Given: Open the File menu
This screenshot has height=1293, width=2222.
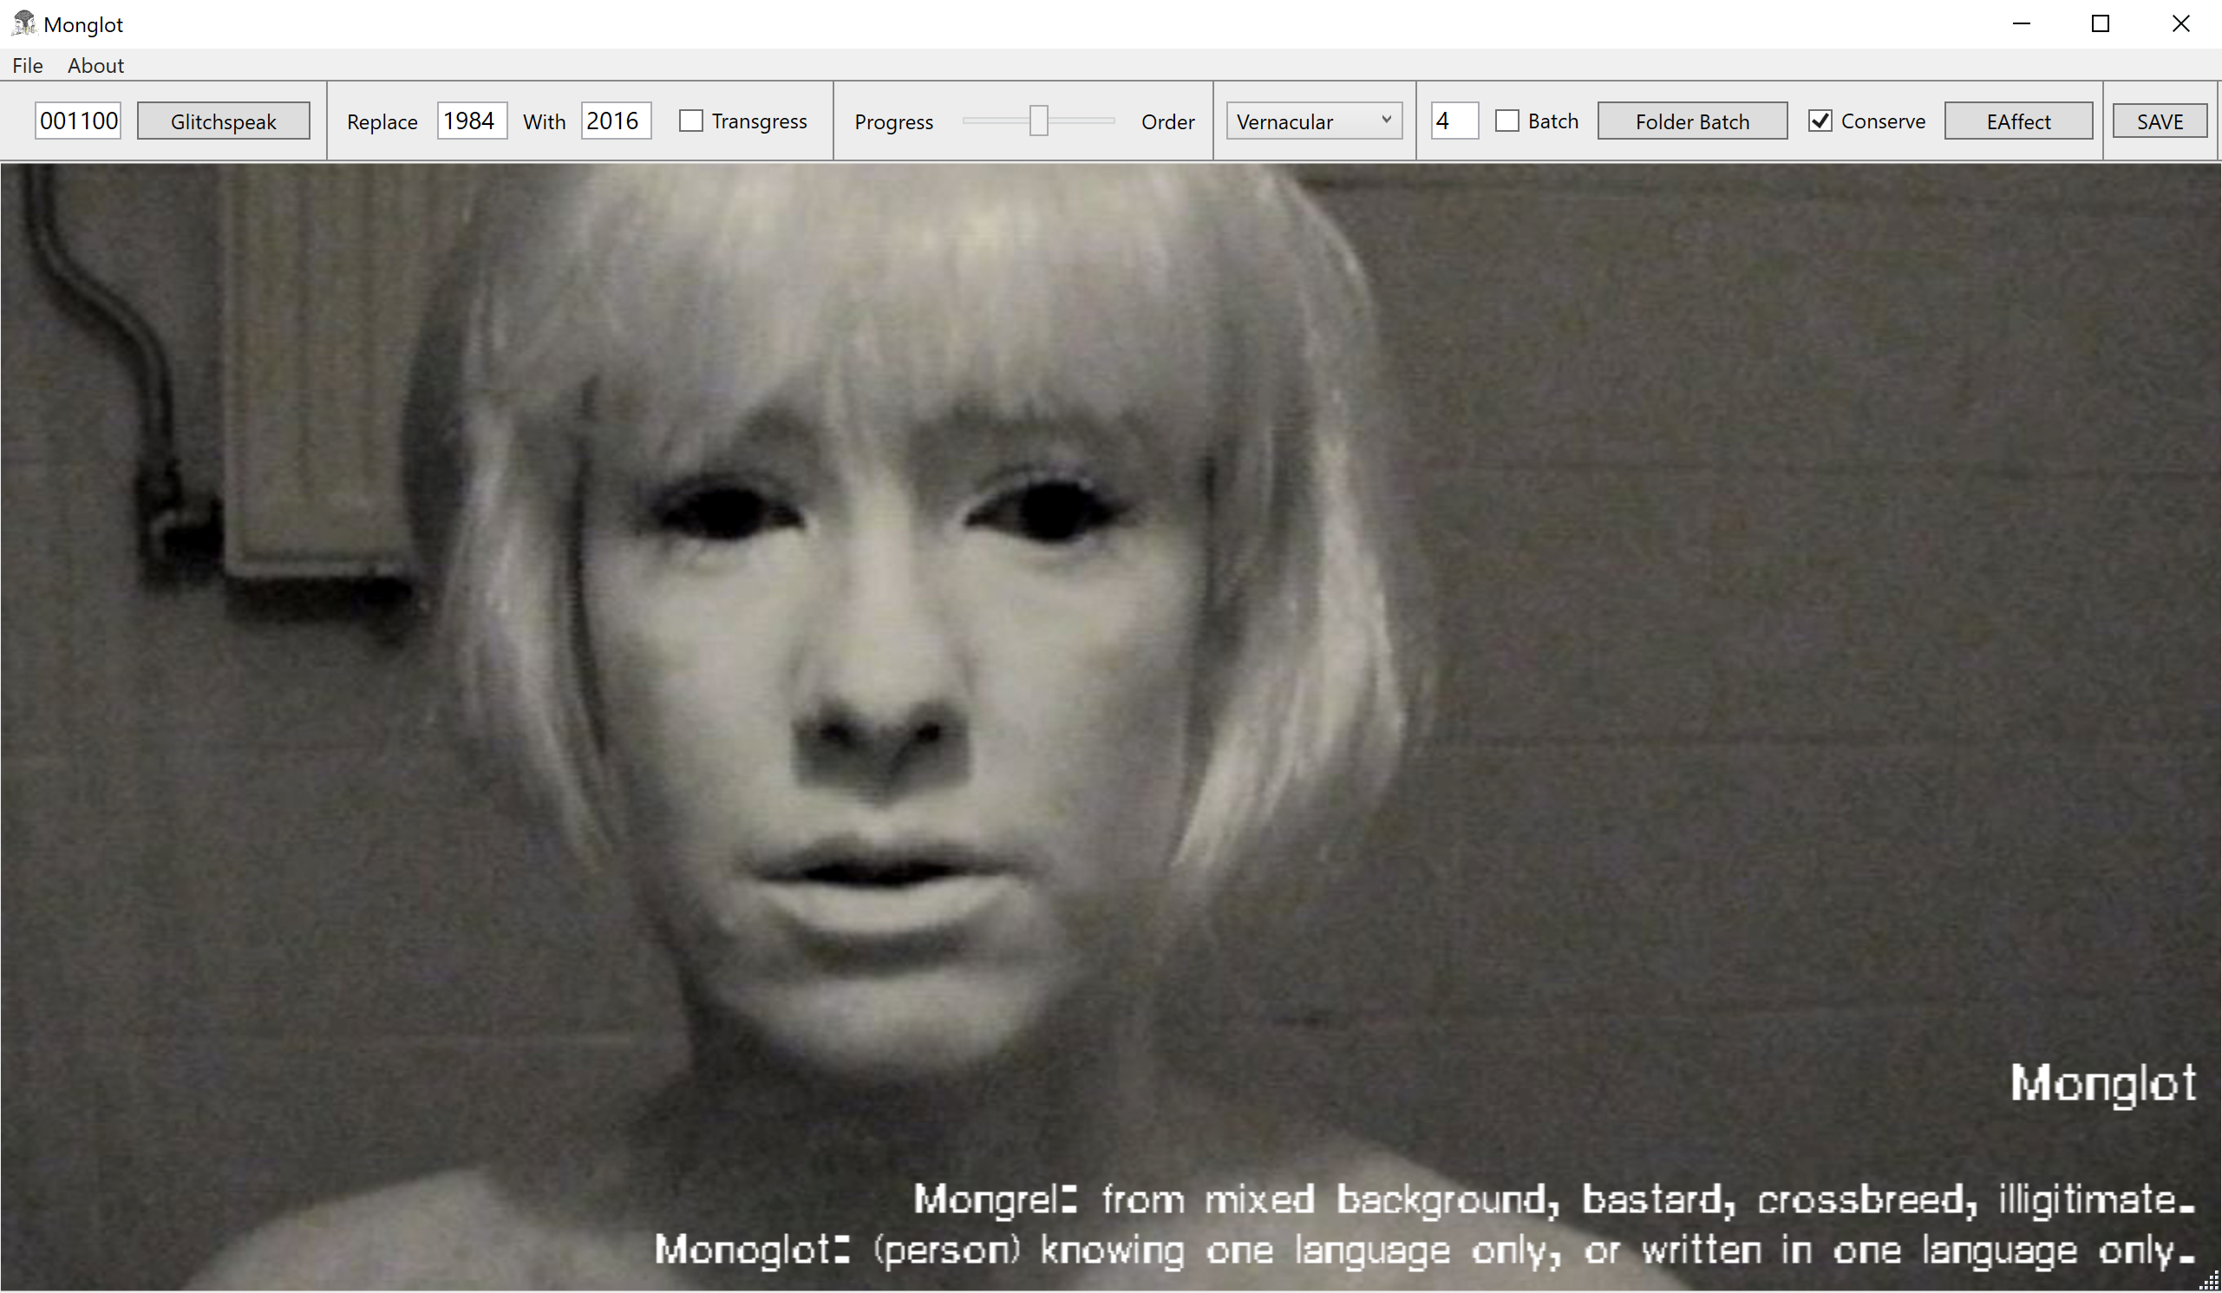Looking at the screenshot, I should 28,65.
